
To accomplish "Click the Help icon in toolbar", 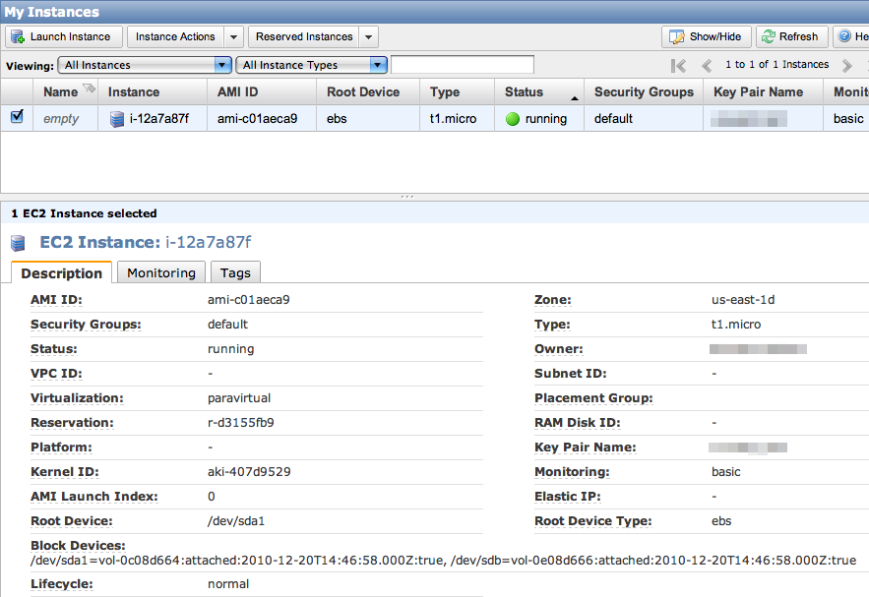I will click(x=844, y=36).
